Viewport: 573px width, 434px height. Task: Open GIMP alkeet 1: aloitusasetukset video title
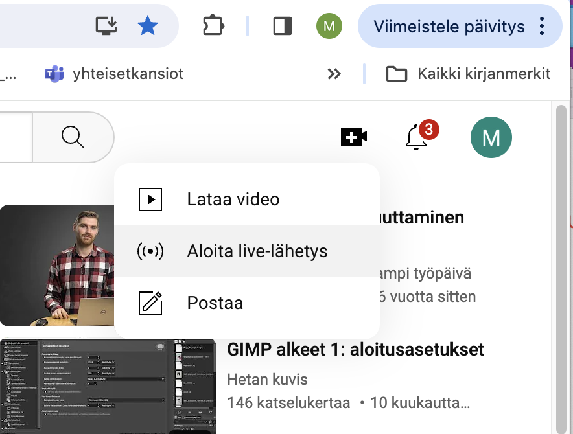coord(355,350)
